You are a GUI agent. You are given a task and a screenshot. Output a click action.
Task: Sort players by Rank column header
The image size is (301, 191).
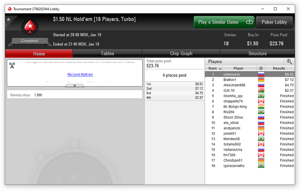(214, 68)
